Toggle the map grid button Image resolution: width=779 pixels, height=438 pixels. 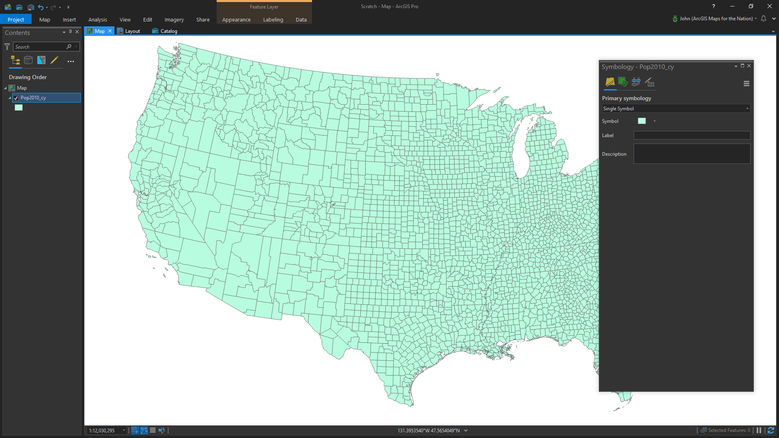point(153,430)
